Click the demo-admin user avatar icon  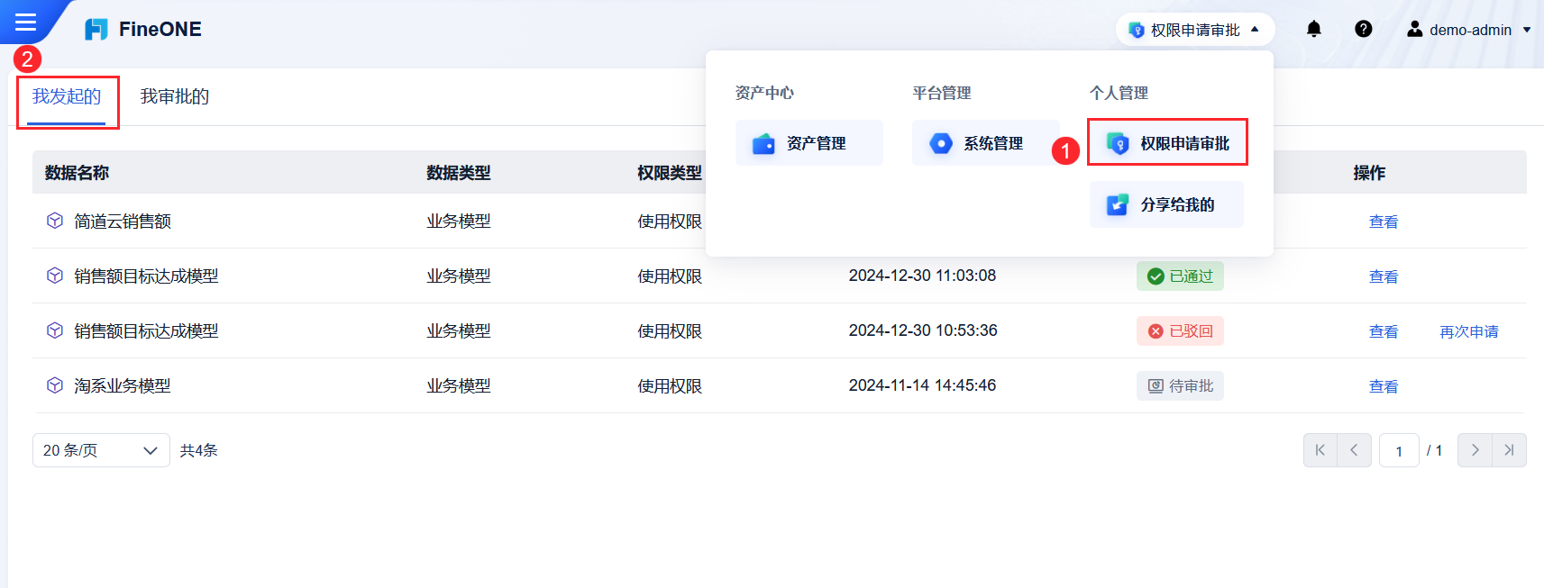(1415, 29)
